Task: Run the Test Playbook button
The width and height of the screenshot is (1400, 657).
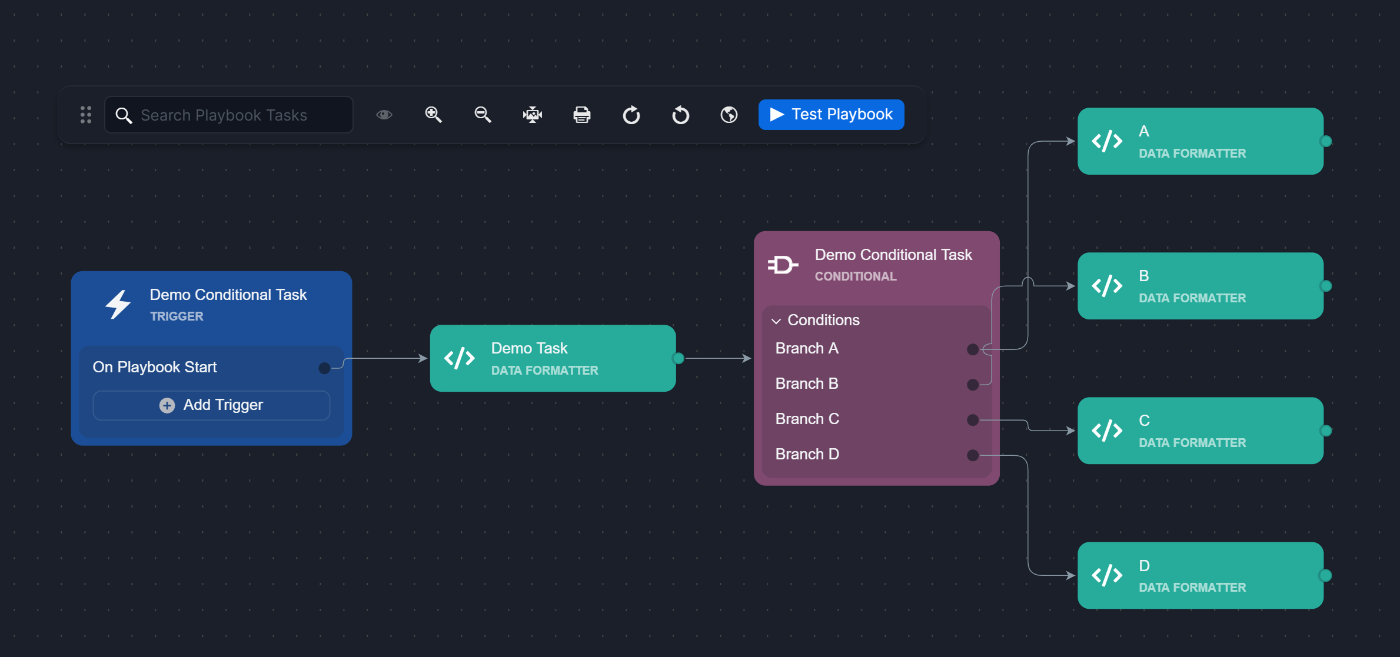Action: click(x=831, y=115)
